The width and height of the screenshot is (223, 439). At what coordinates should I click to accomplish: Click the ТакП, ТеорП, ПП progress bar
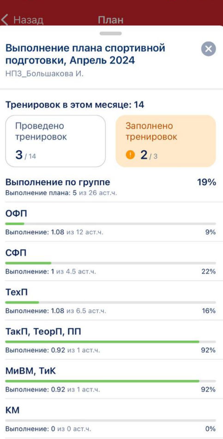coord(110,342)
